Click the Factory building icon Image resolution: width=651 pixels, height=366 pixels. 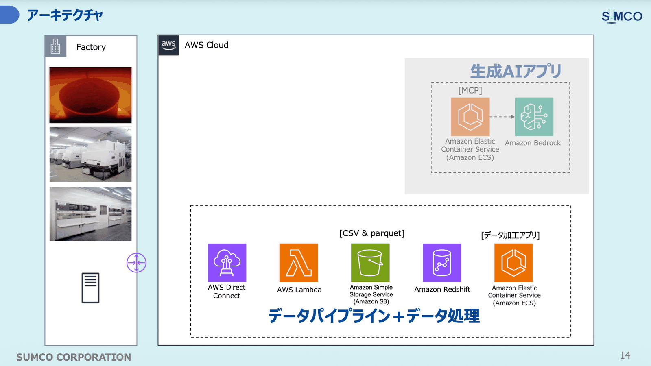pyautogui.click(x=56, y=46)
